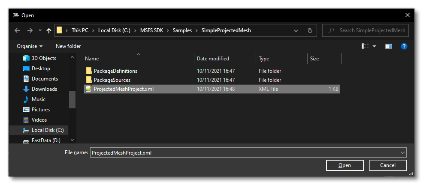The image size is (423, 185).
Task: Click the ProjectedMeshProject.xml file icon
Action: tap(88, 89)
